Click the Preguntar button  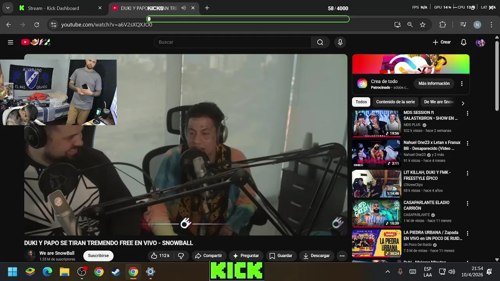[246, 256]
